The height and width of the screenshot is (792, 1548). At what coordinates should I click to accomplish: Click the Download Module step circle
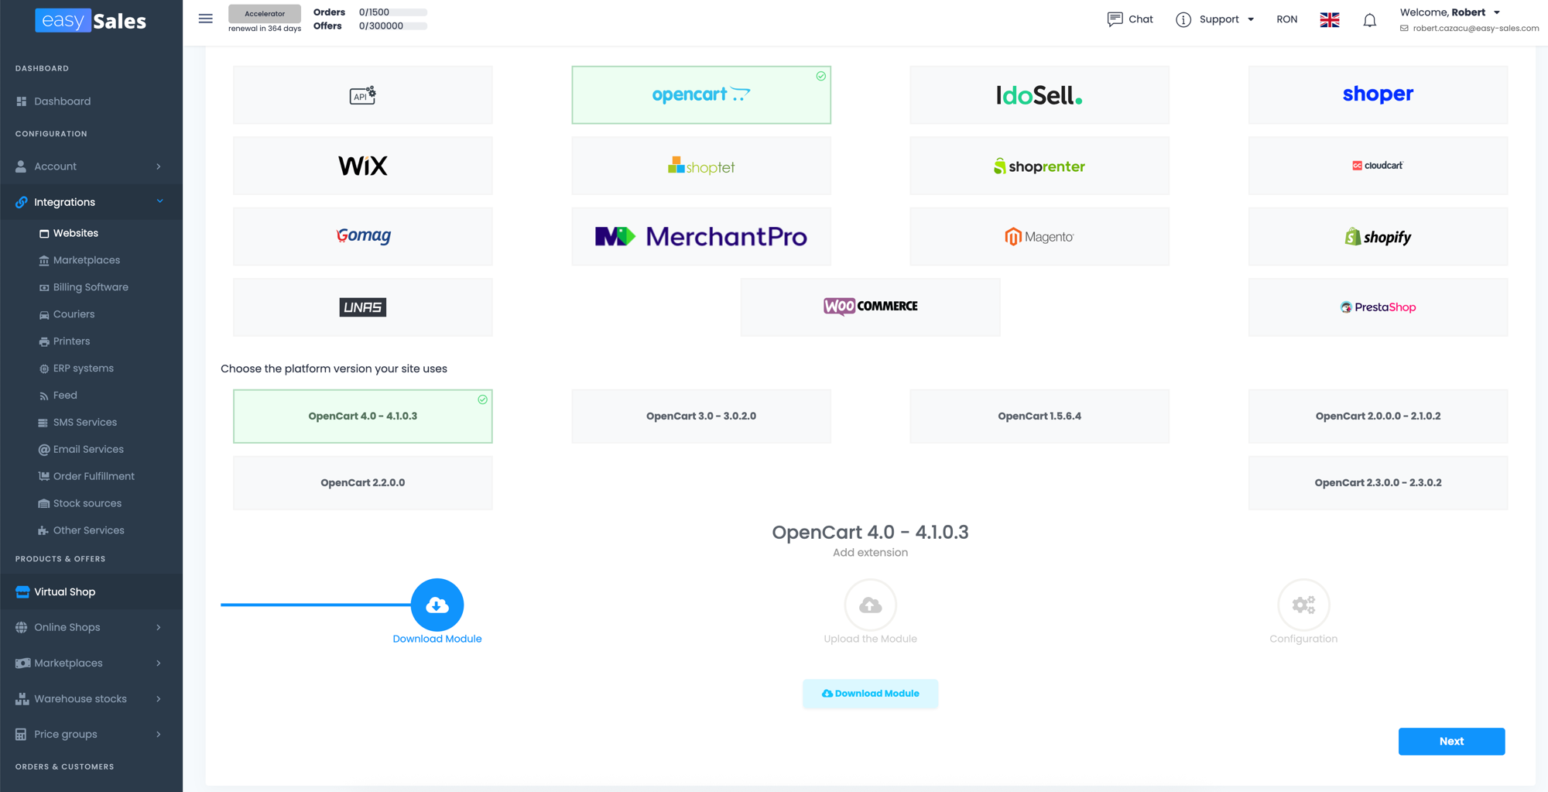(x=437, y=605)
